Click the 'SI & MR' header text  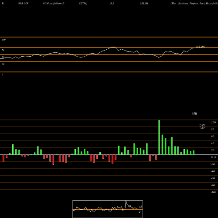coord(23,3)
